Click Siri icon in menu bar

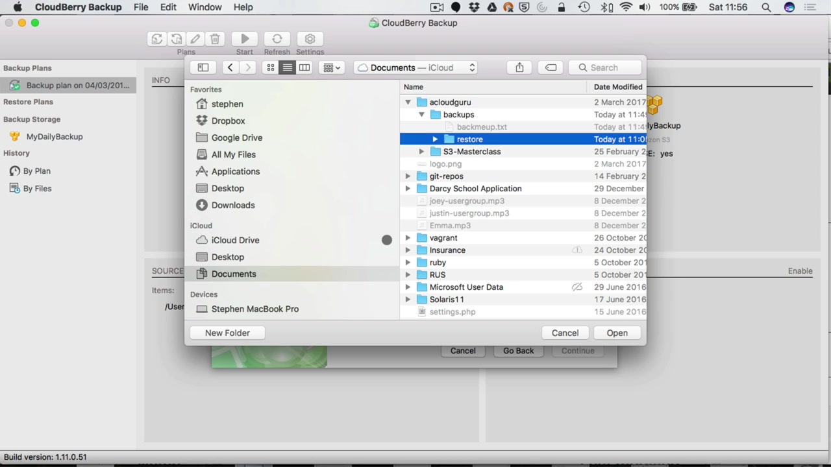click(789, 7)
